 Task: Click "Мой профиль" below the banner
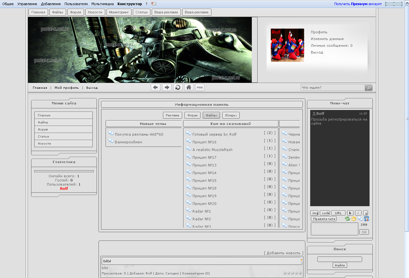click(66, 88)
